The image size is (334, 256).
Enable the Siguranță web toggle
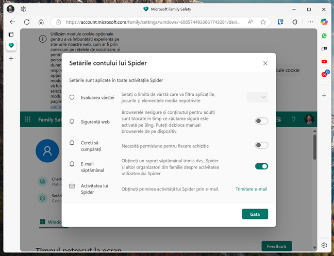[x=261, y=121]
